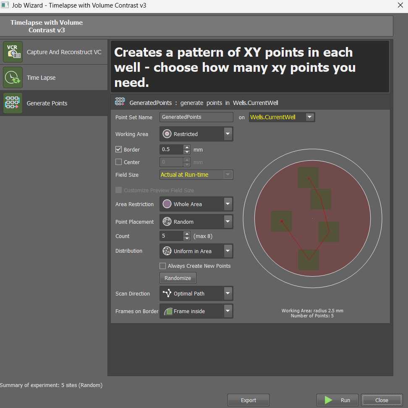Click the Export button
Screen dimensions: 408x408
click(248, 400)
